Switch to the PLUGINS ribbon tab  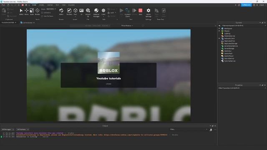(71, 5)
